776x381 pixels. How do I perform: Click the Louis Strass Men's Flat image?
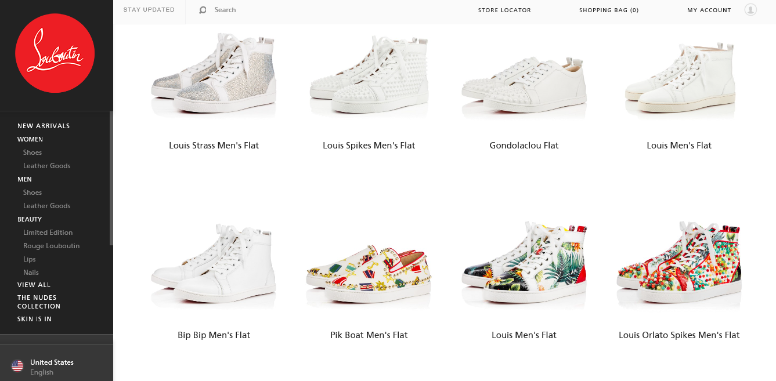pos(214,75)
